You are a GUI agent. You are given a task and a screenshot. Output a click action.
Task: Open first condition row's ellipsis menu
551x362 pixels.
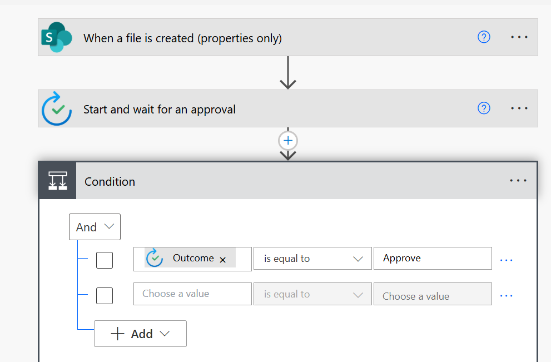point(506,260)
